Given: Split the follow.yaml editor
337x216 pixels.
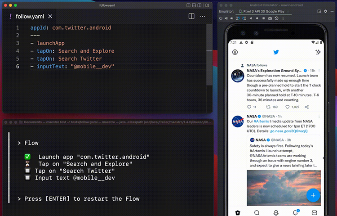Looking at the screenshot, I should click(191, 16).
